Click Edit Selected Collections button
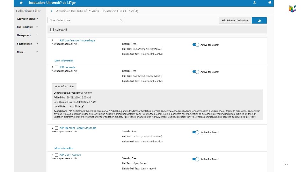The height and width of the screenshot is (172, 306). pyautogui.click(x=236, y=20)
